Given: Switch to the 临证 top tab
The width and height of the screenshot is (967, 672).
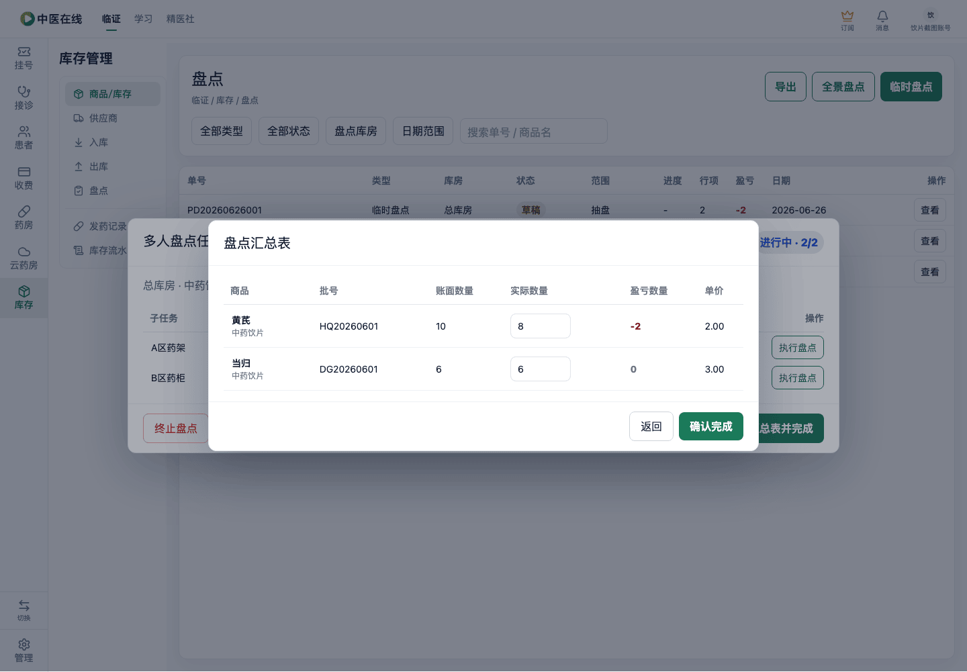Looking at the screenshot, I should 111,19.
